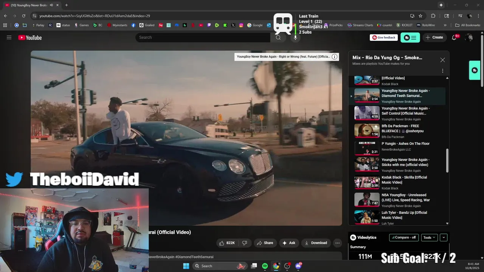Open the Mix playlist three-dot options
Screen dimensions: 484x272
coord(442,71)
